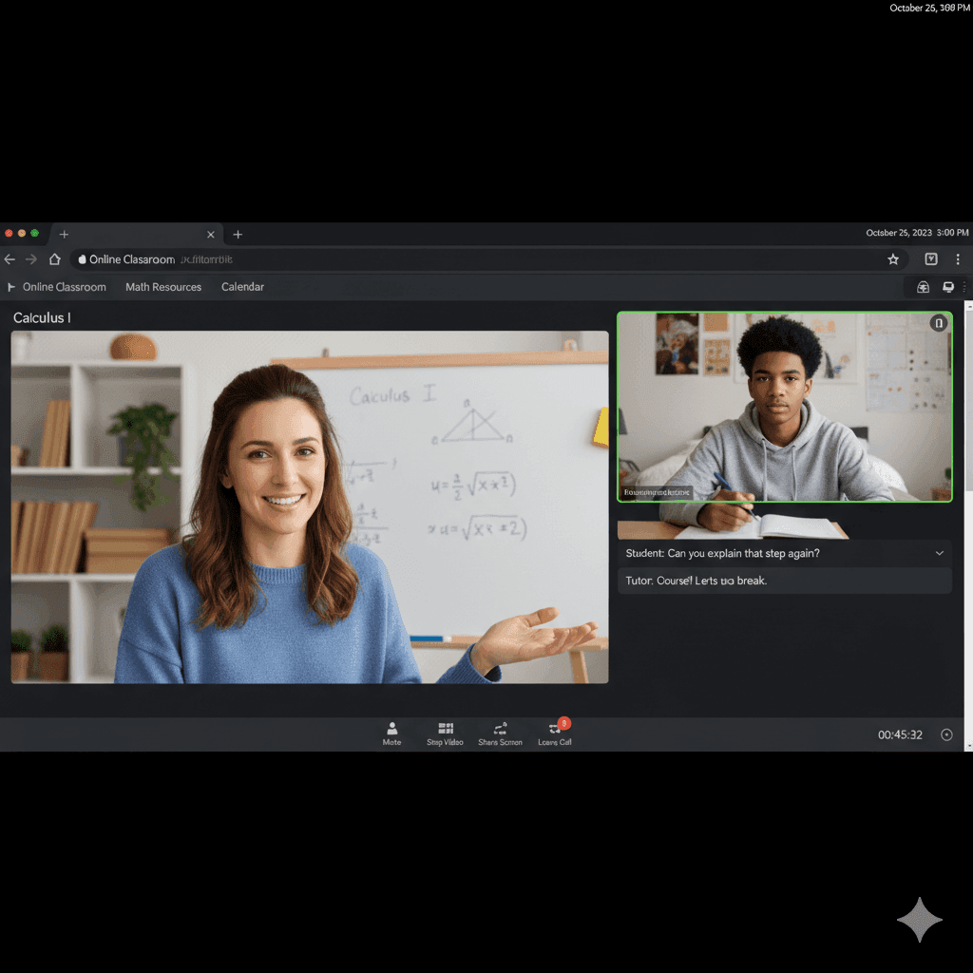973x973 pixels.
Task: Open a new browser tab with plus button
Action: coord(238,235)
